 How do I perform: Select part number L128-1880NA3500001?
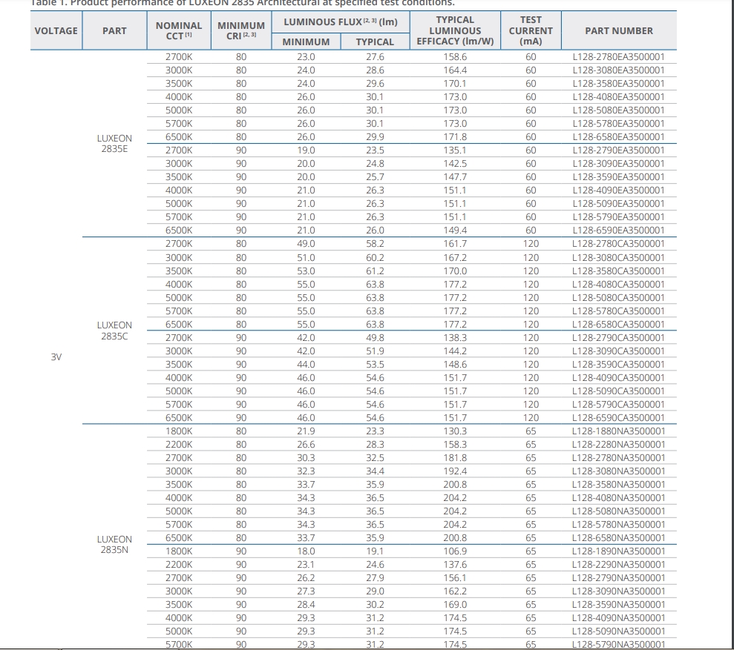[619, 431]
